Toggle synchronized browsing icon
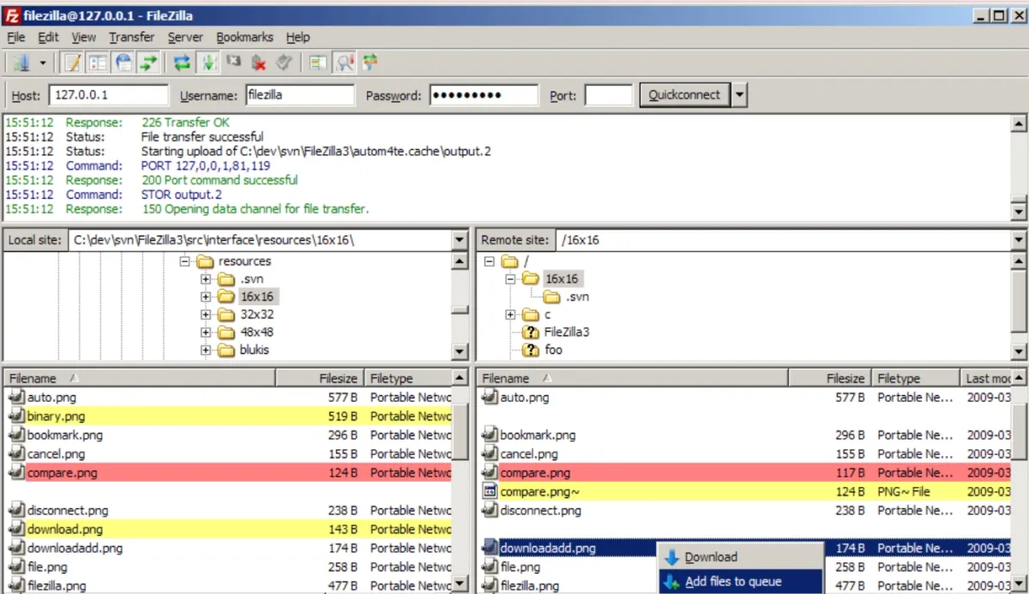The width and height of the screenshot is (1029, 594). pyautogui.click(x=370, y=63)
